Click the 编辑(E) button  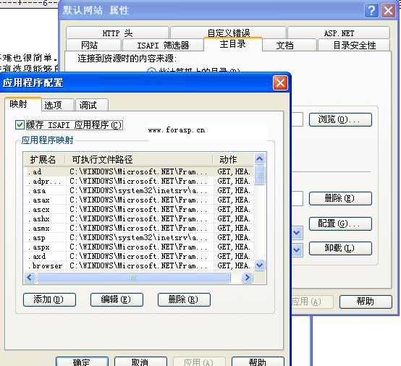click(x=117, y=299)
